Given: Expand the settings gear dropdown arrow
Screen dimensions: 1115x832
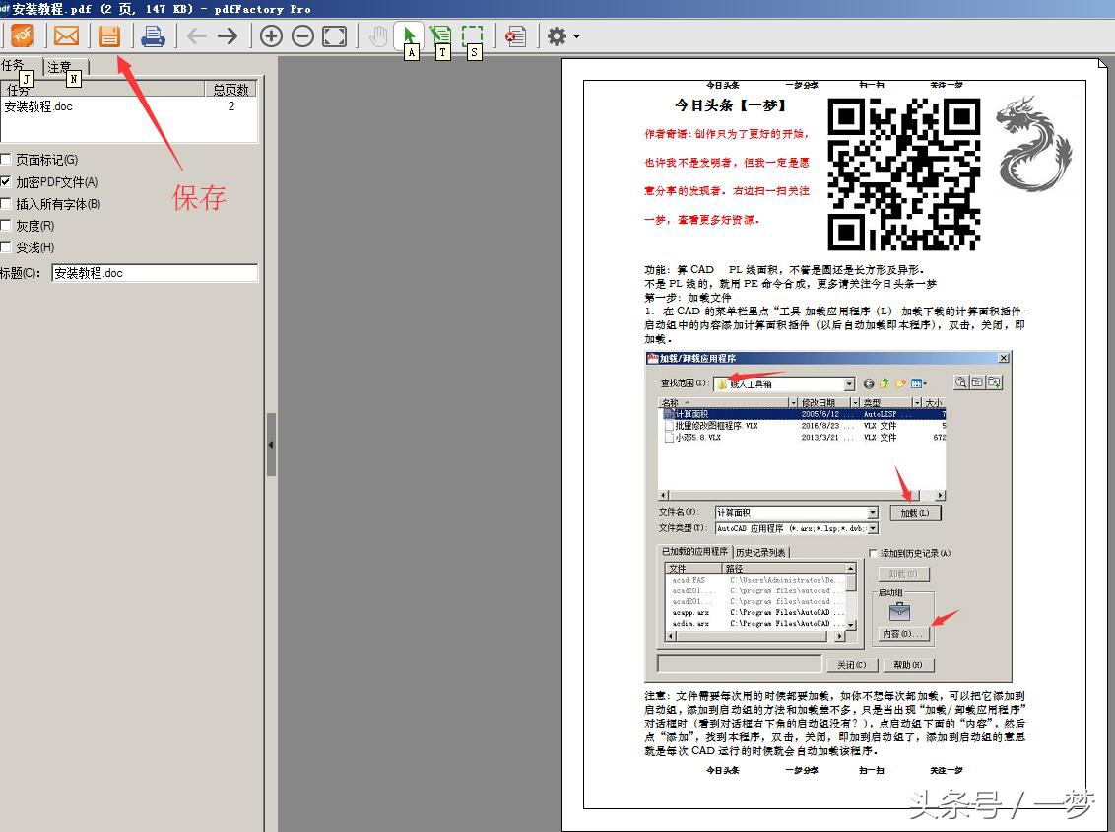Looking at the screenshot, I should click(x=576, y=36).
